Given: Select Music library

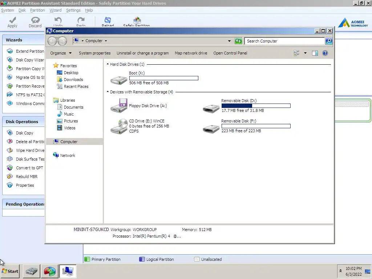Looking at the screenshot, I should tap(65, 114).
